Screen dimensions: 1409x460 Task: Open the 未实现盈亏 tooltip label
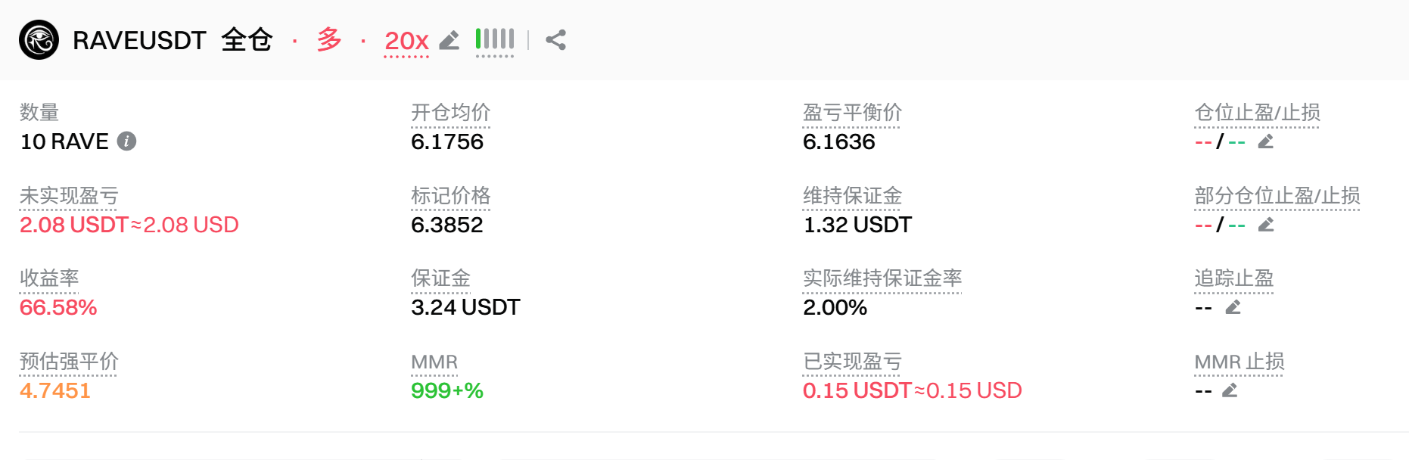pyautogui.click(x=67, y=195)
